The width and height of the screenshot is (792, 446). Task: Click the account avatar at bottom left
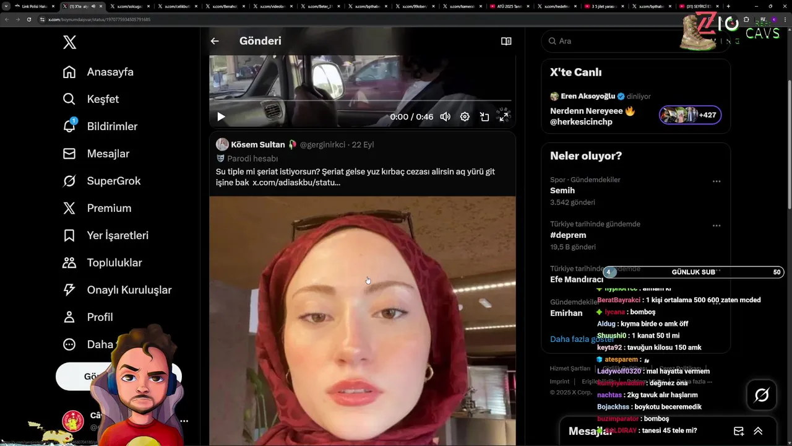73,421
